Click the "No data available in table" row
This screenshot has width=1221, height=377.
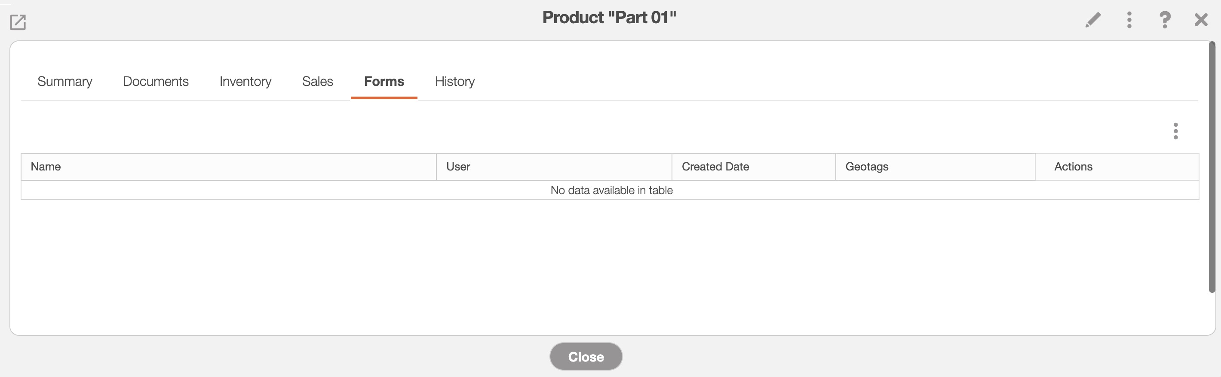[x=611, y=190]
